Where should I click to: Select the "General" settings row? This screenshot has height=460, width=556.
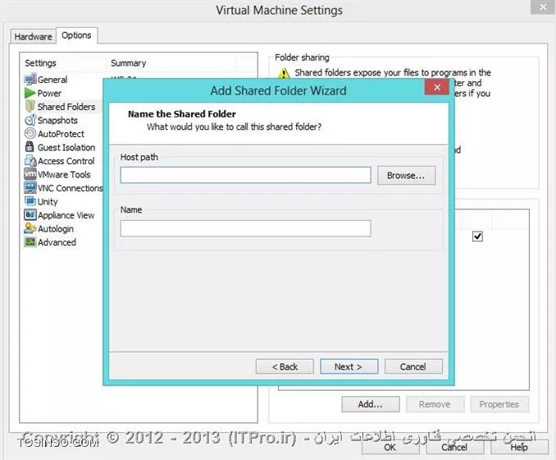coord(63,80)
